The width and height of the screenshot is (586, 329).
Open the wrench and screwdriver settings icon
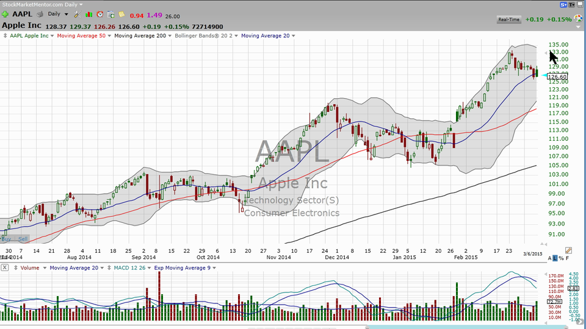pyautogui.click(x=78, y=15)
